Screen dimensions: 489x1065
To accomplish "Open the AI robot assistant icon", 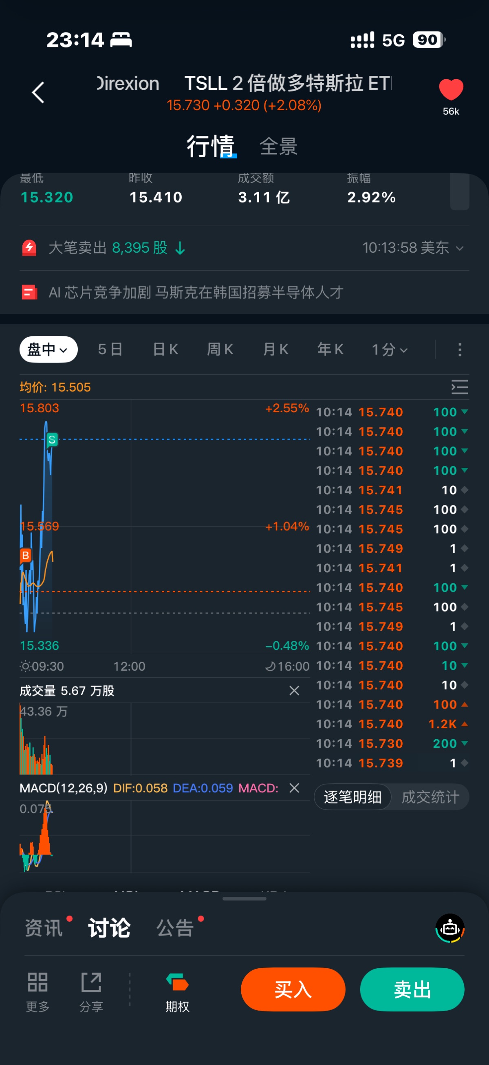I will pyautogui.click(x=449, y=928).
